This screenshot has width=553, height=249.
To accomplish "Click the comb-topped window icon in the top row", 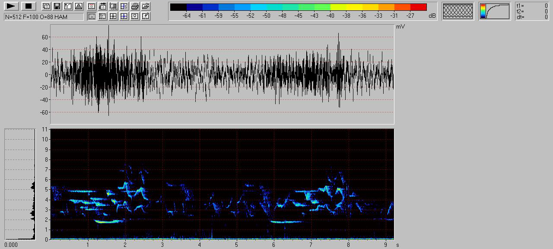I will coord(102,6).
